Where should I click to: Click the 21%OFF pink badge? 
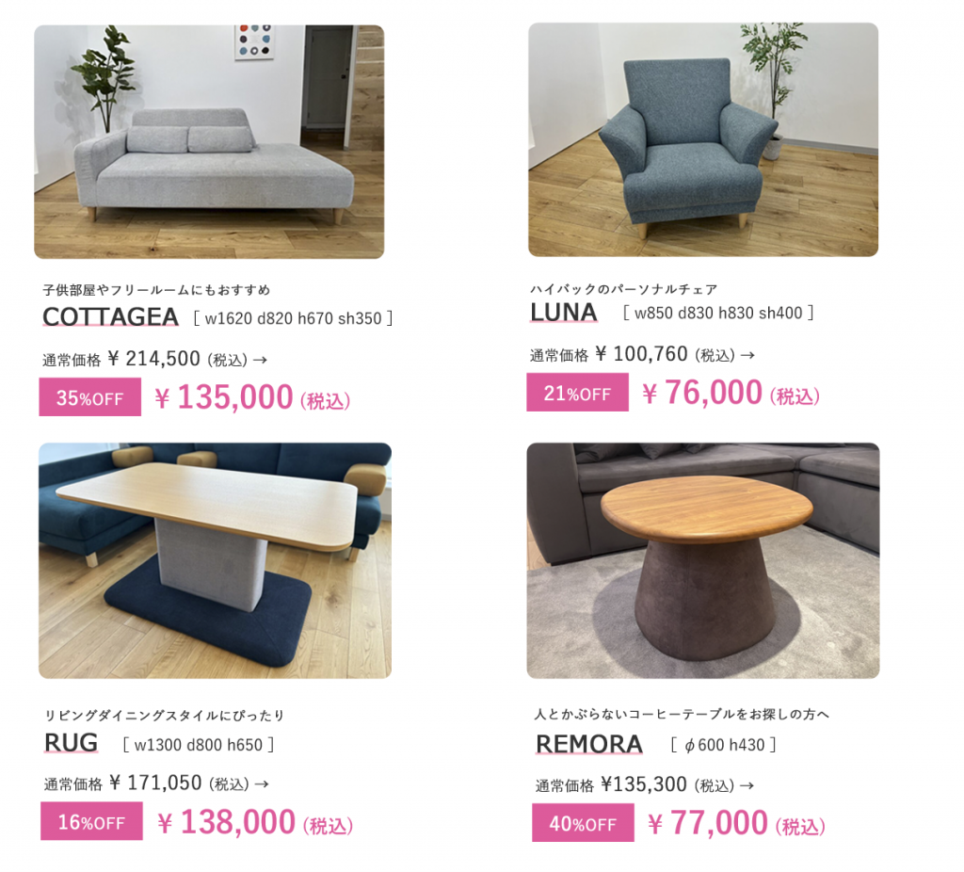click(577, 393)
